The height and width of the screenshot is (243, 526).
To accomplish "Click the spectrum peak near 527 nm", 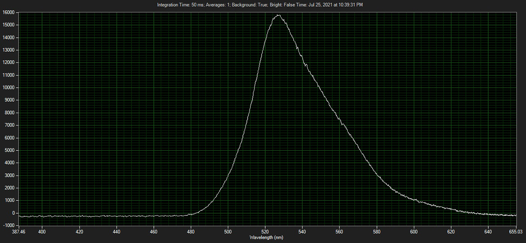I will point(278,15).
